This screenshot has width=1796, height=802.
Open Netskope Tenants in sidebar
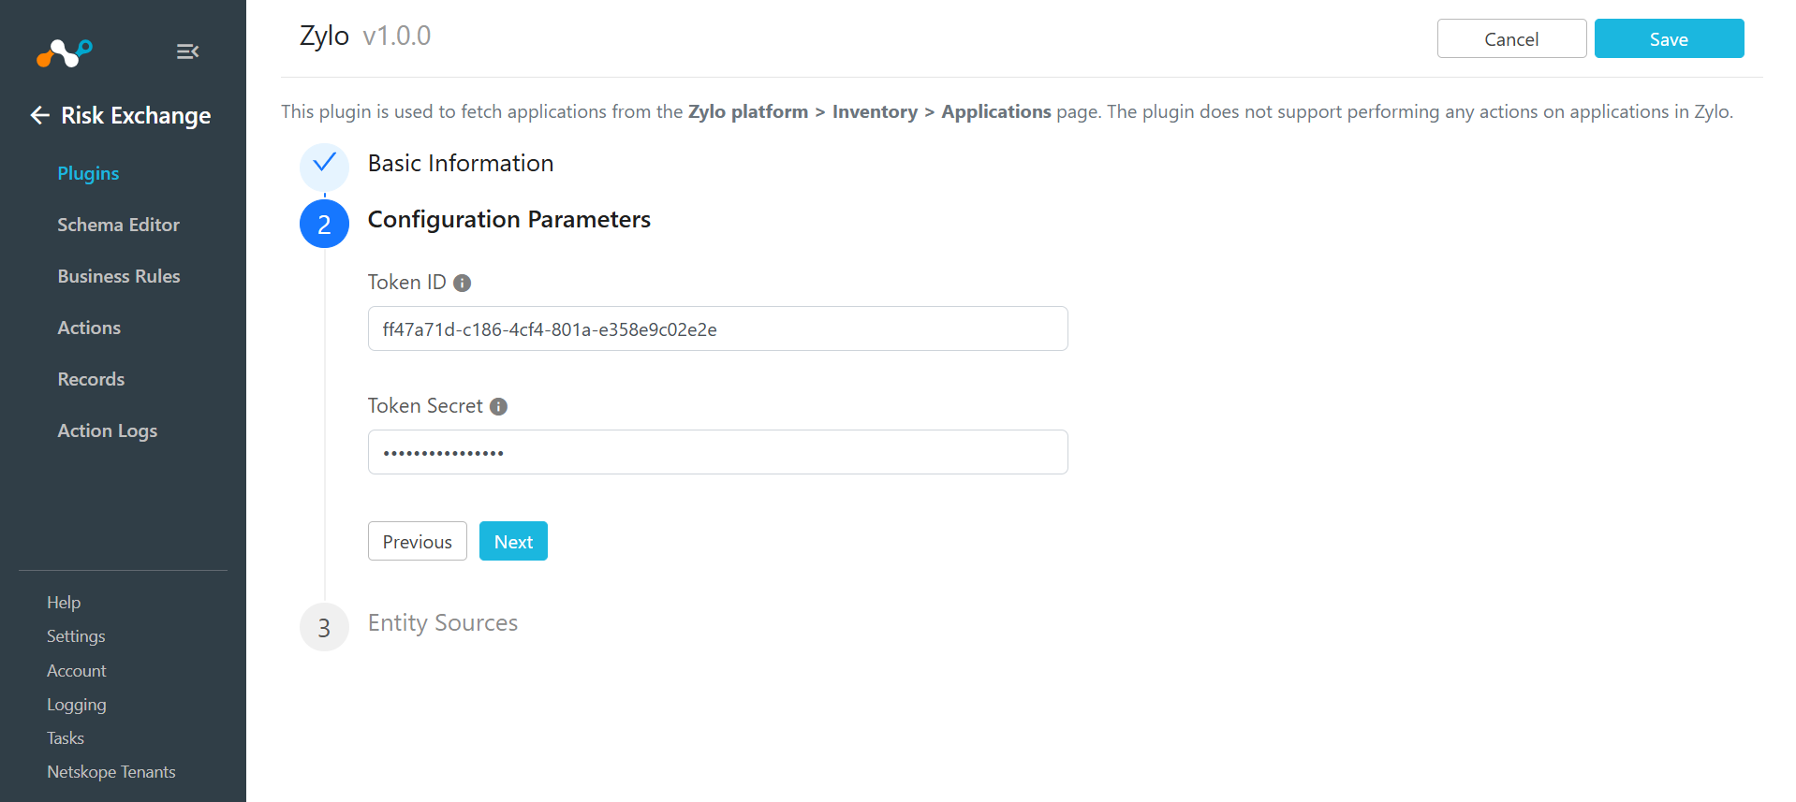coord(111,772)
